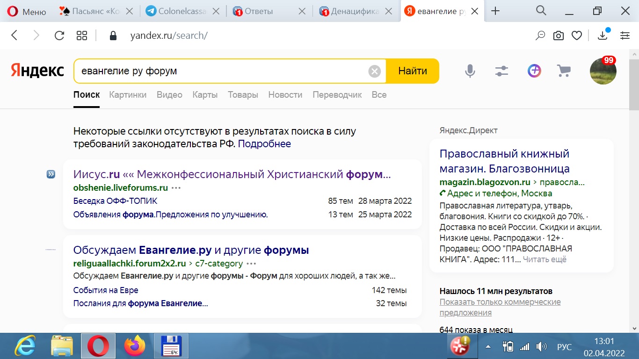Screen dimensions: 639x359
Task: Open obshenie.liveforums.ru green URL
Action: (x=121, y=188)
